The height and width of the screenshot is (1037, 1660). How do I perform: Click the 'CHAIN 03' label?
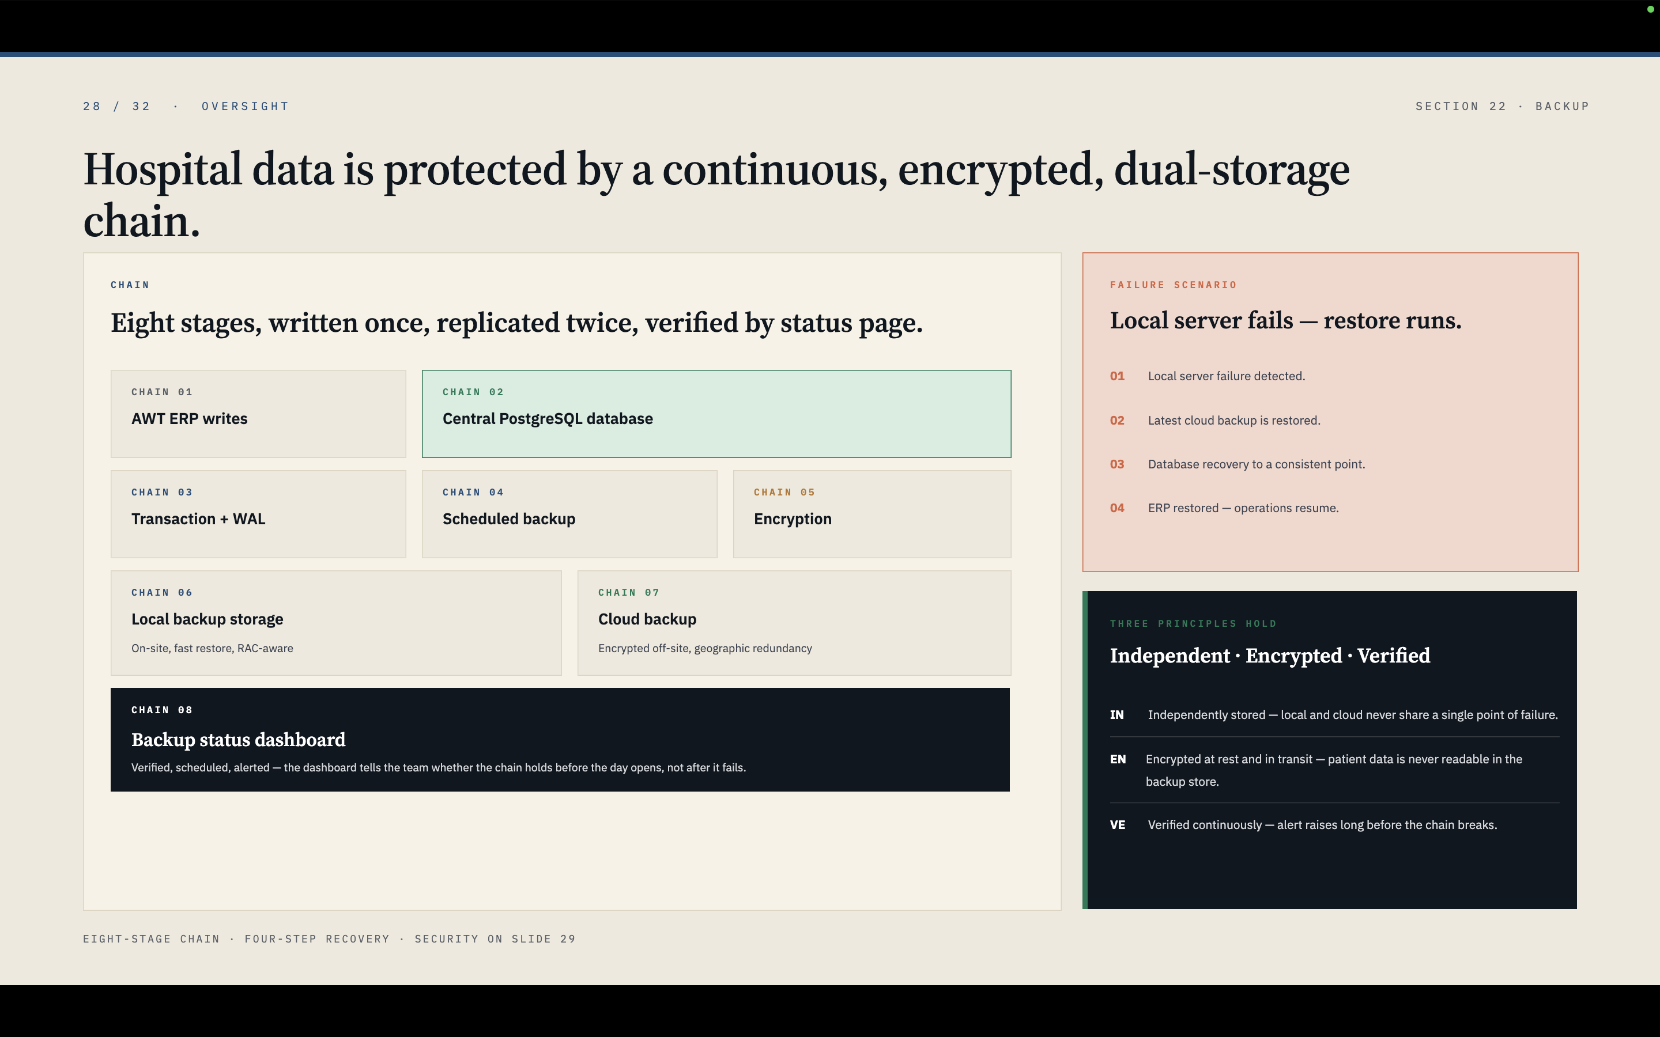tap(162, 492)
